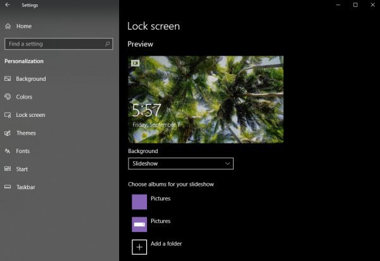This screenshot has width=380, height=261.
Task: Focus the Find a setting search box
Action: [59, 44]
